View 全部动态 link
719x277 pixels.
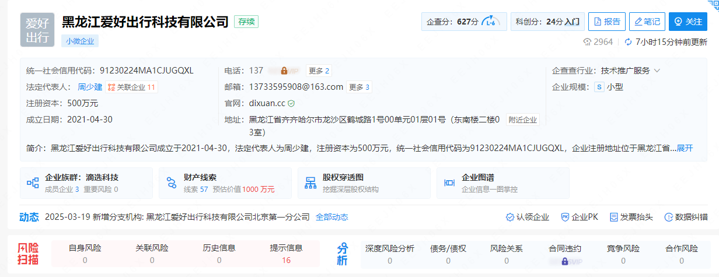pos(331,217)
